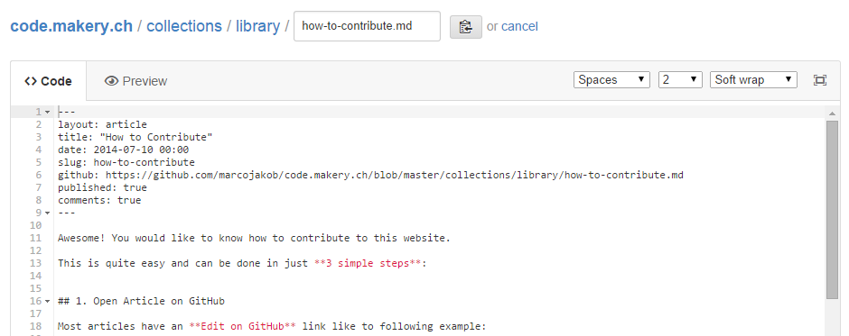Collapse the heading fold at line 16
Screen dimensions: 849x336
pos(47,301)
